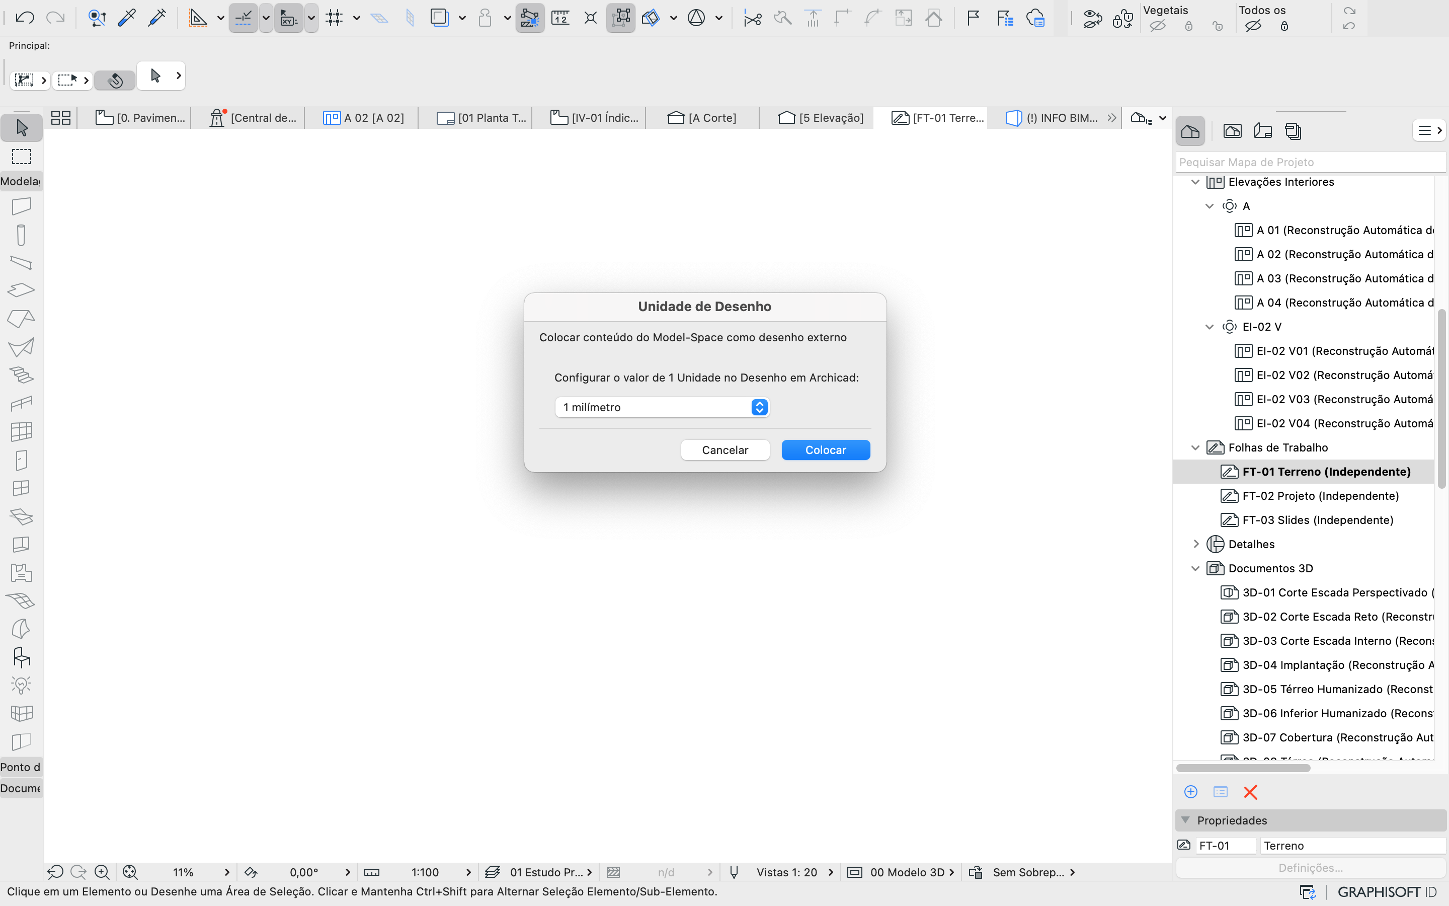Image resolution: width=1449 pixels, height=906 pixels.
Task: Open the Favorites flag tool
Action: [973, 18]
